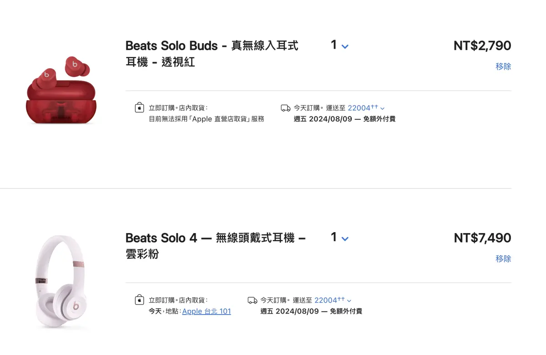Click the delivery truck icon for Beats Solo 4 shipping
The image size is (546, 355).
252,300
